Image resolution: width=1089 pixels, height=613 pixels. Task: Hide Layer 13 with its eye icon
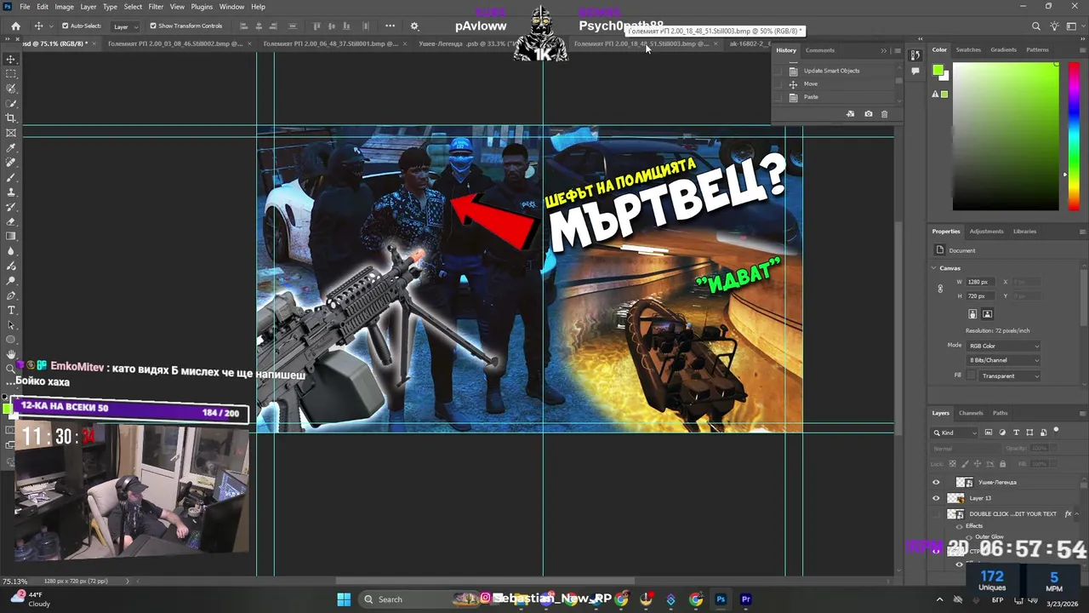click(936, 498)
